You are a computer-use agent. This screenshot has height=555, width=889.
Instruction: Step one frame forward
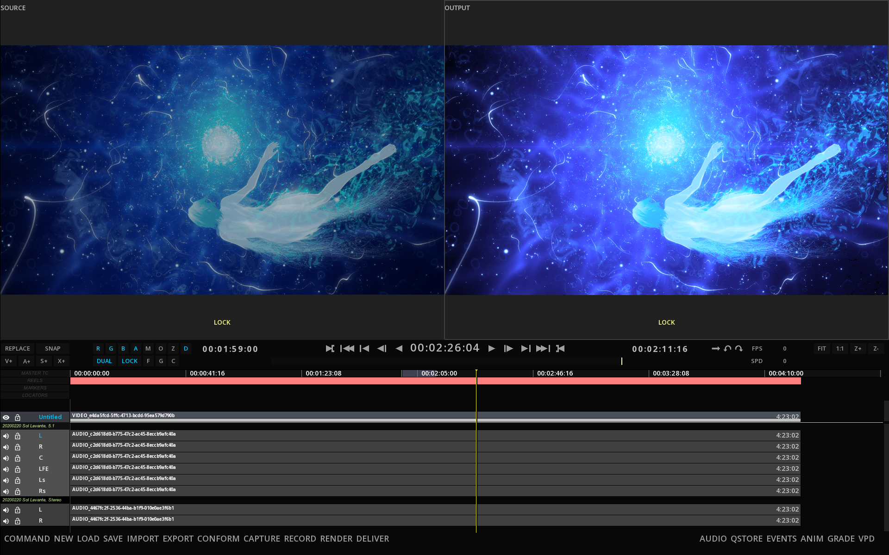pos(508,348)
